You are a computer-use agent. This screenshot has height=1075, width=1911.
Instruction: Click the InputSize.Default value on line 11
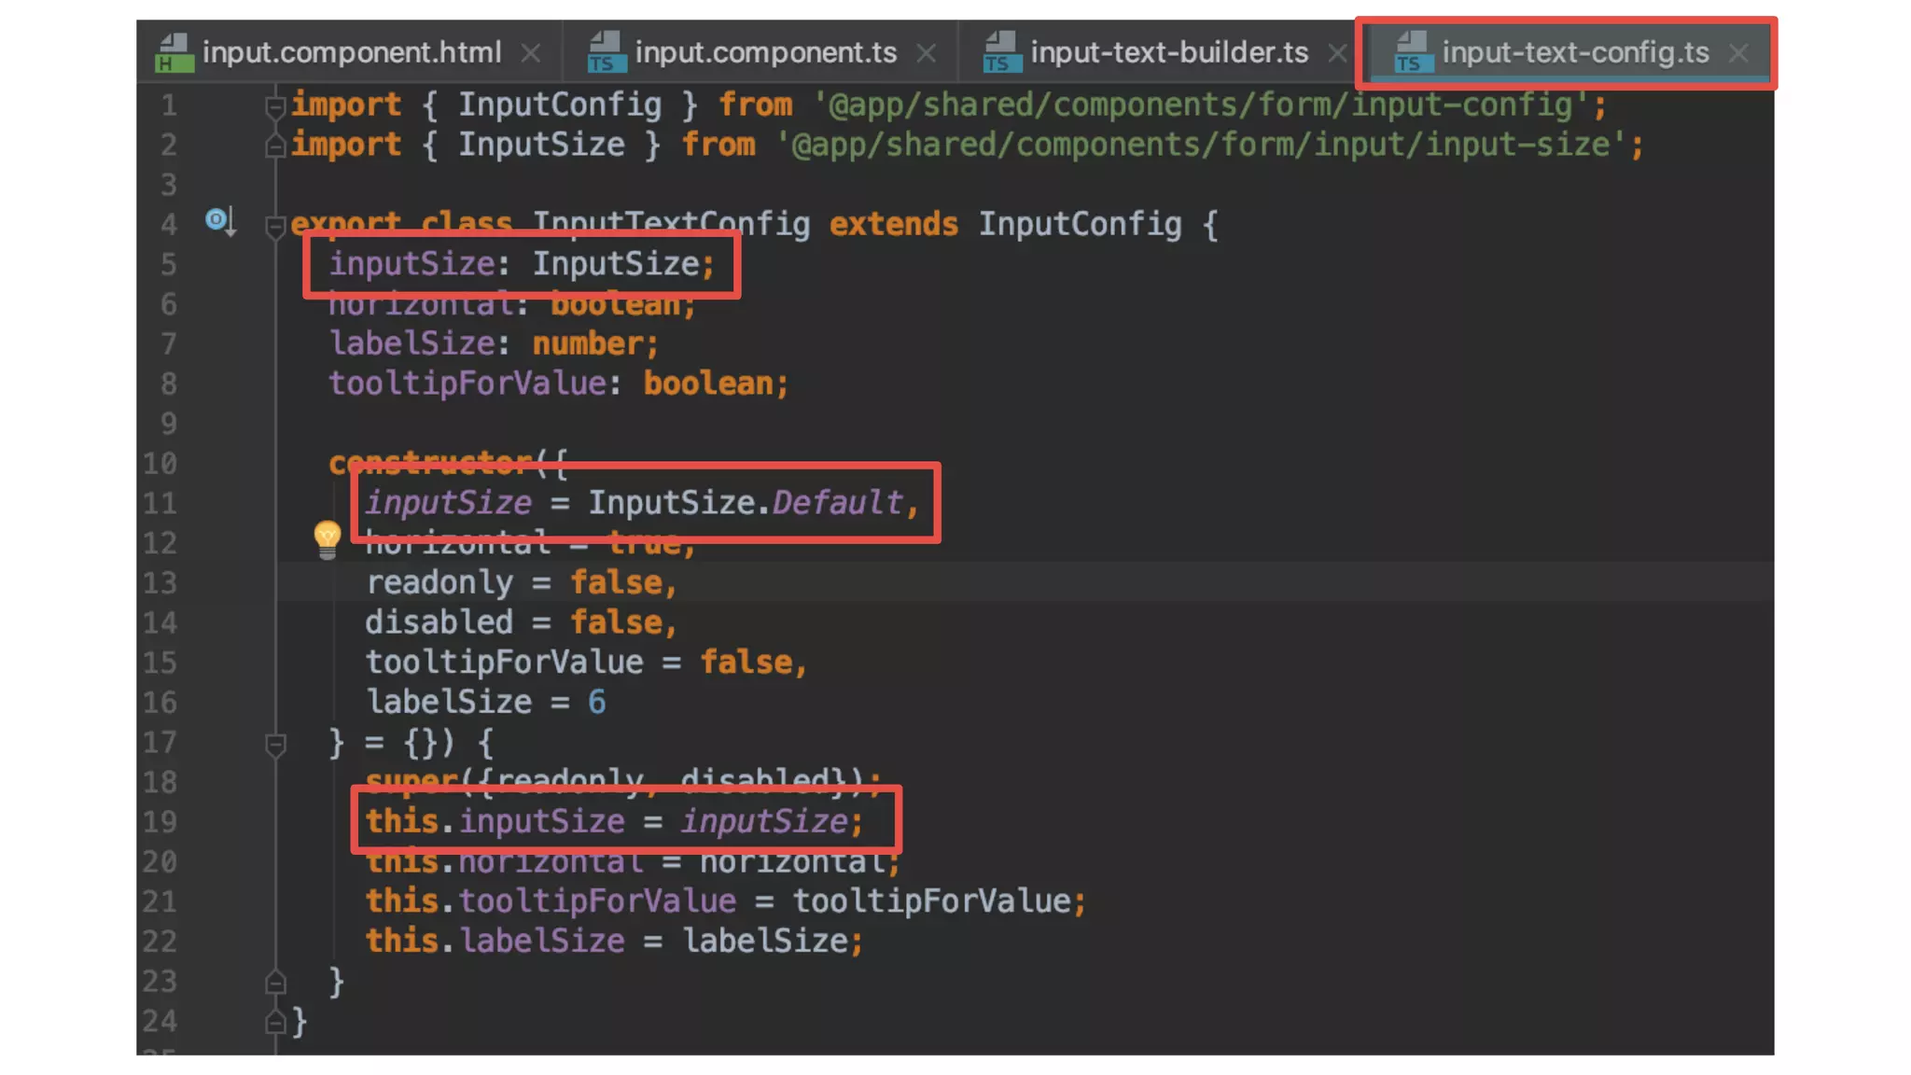[745, 503]
